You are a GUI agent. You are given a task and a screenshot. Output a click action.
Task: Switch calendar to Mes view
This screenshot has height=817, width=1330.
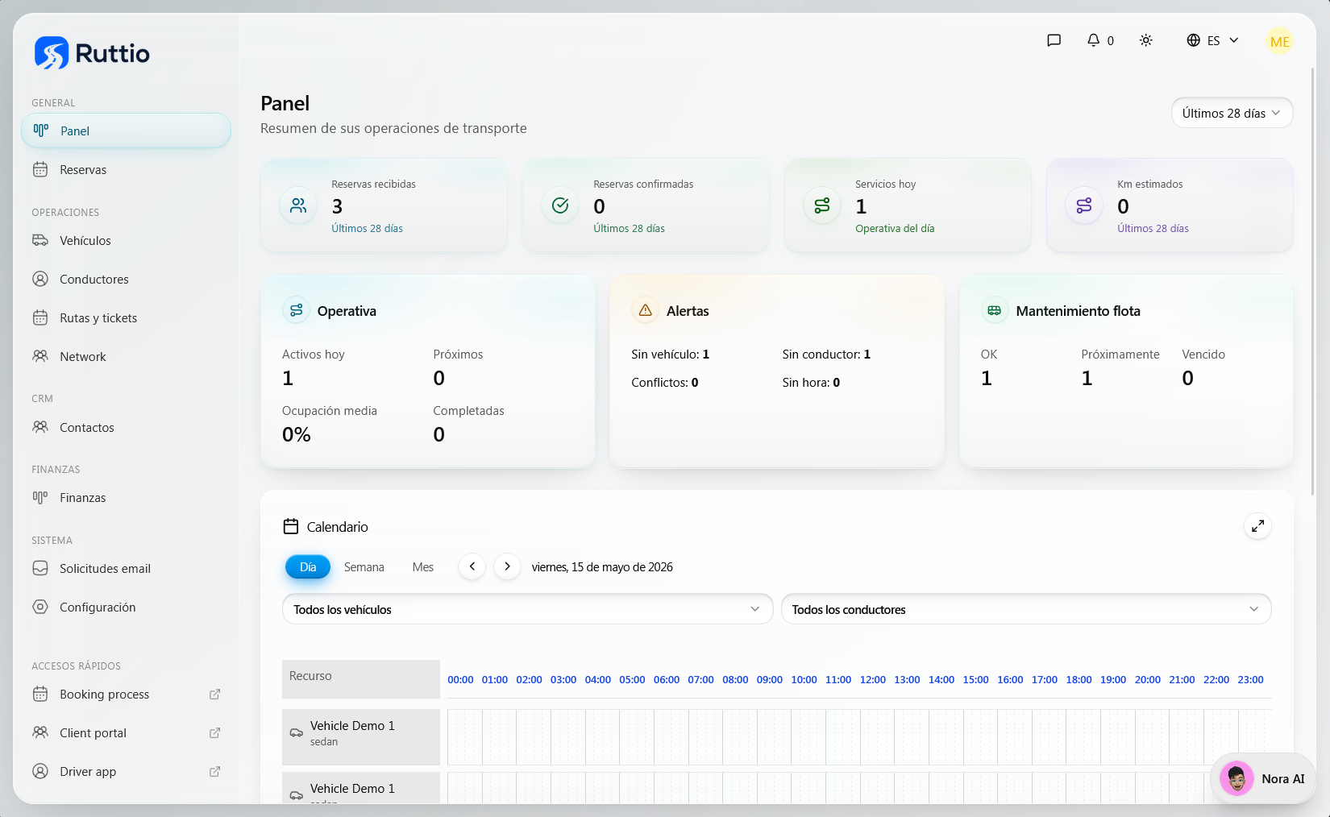422,567
